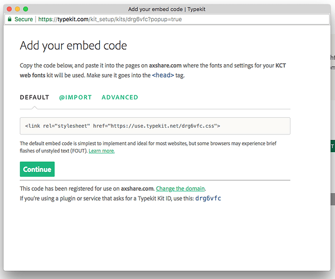Click the green button behind the popup

[x=332, y=147]
